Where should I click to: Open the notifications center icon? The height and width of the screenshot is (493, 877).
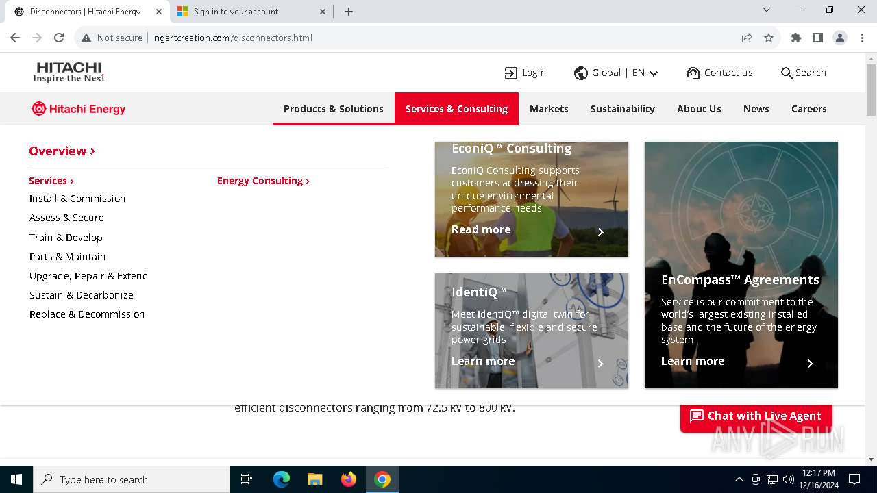(x=854, y=479)
